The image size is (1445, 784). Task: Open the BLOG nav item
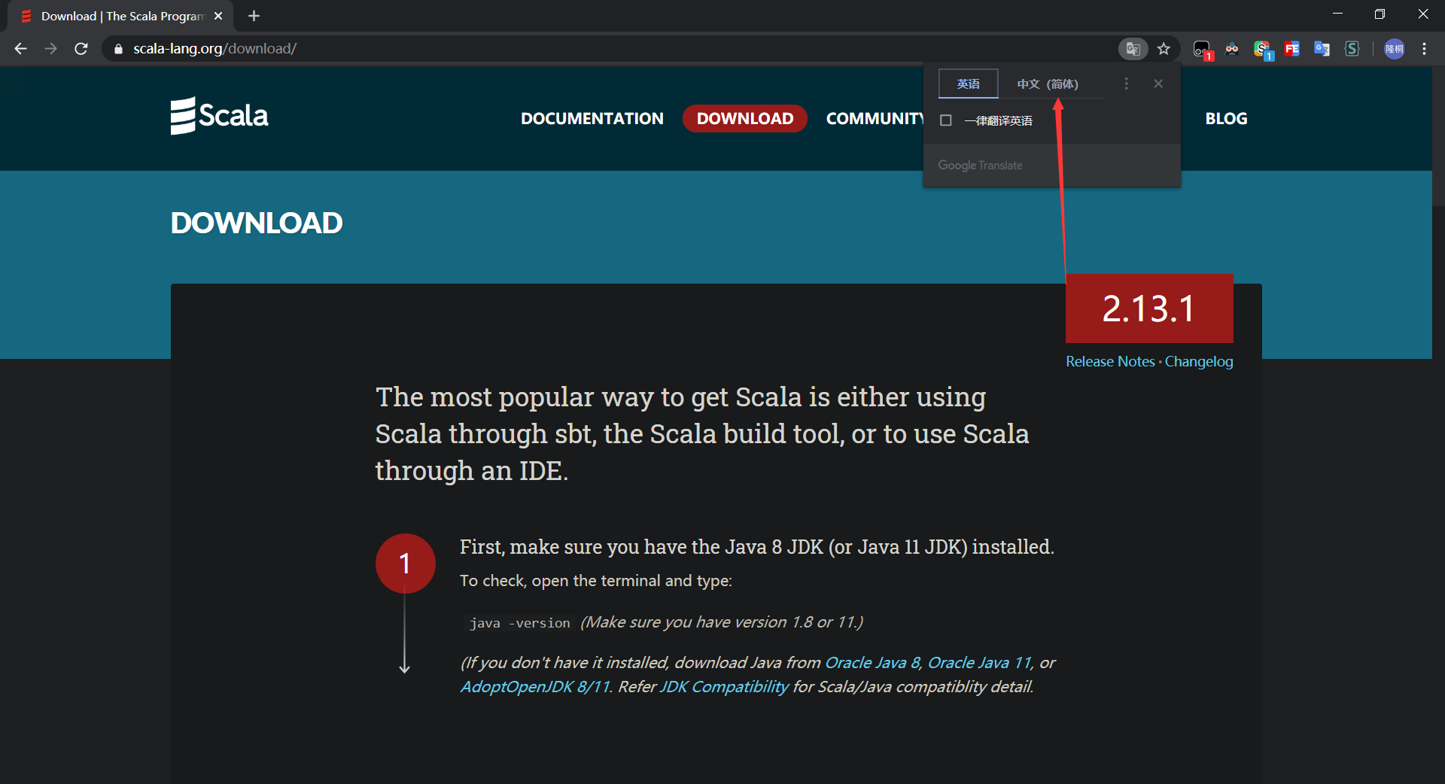pos(1226,119)
